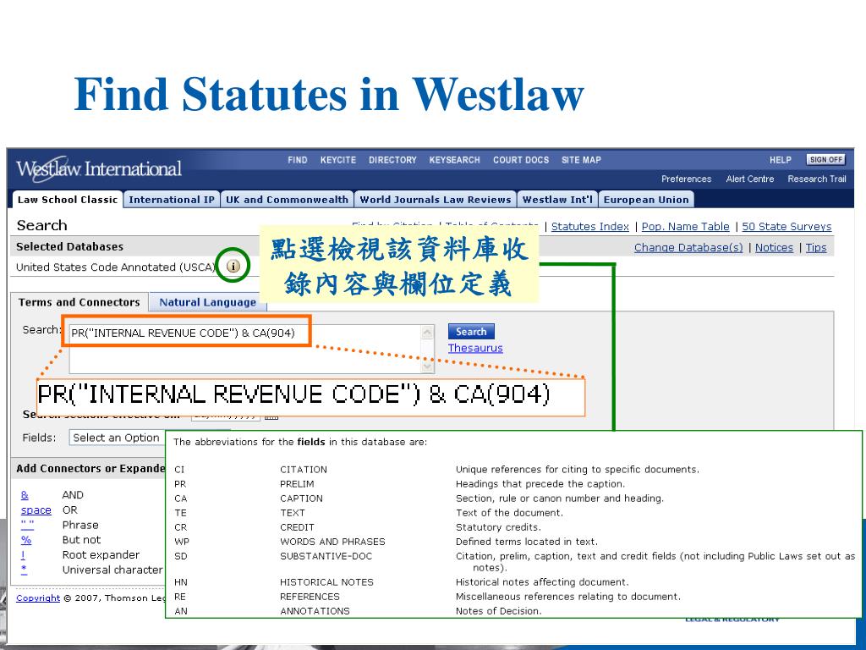Image resolution: width=866 pixels, height=650 pixels.
Task: Switch to UK and Commonwealth tab
Action: pyautogui.click(x=287, y=200)
